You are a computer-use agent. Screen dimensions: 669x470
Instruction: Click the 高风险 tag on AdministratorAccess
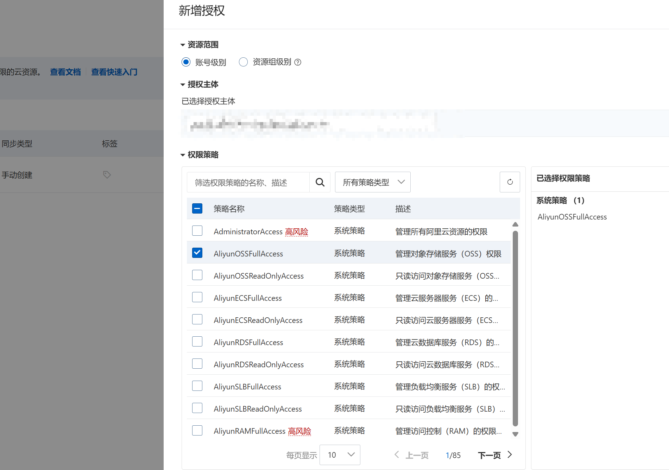(x=297, y=232)
